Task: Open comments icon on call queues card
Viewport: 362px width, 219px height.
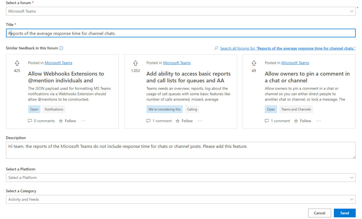Action: 148,121
